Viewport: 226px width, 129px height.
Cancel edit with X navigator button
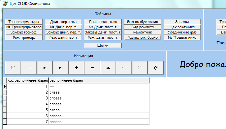coord(140,68)
